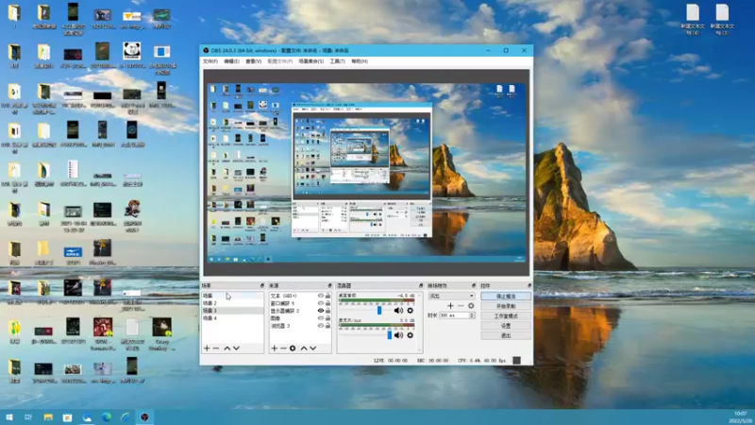
Task: Add a scene transition with the plus icon
Action: [450, 305]
